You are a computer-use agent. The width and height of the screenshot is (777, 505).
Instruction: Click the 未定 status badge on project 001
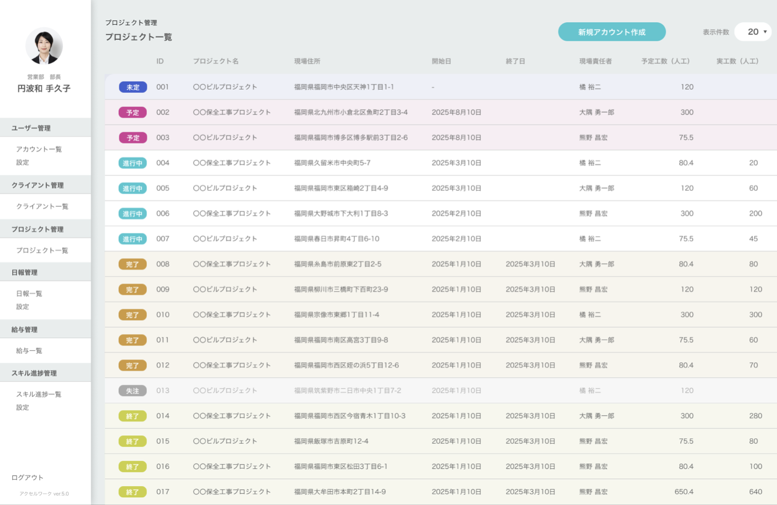click(133, 87)
